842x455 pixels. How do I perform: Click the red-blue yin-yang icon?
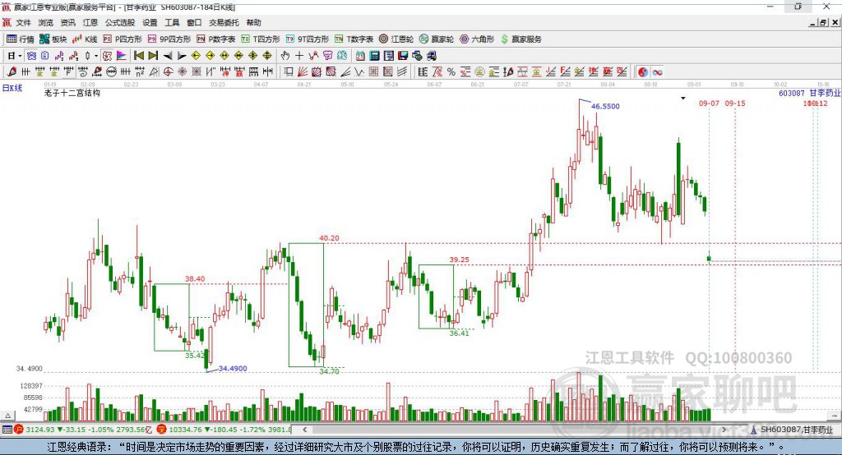click(x=643, y=72)
